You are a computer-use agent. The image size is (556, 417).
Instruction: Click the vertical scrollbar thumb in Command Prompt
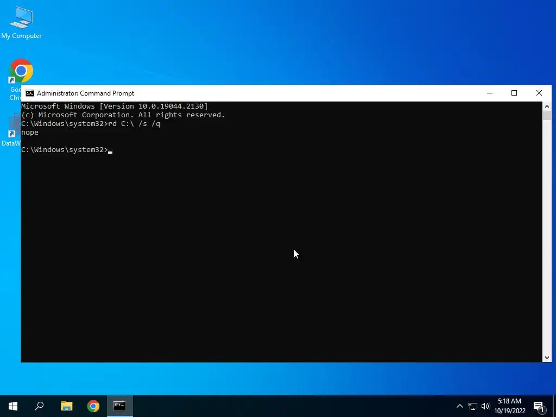[x=547, y=116]
